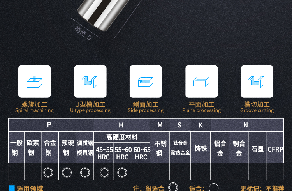Click the 高硬度材料 header cell
292x191 pixels.
coord(122,137)
